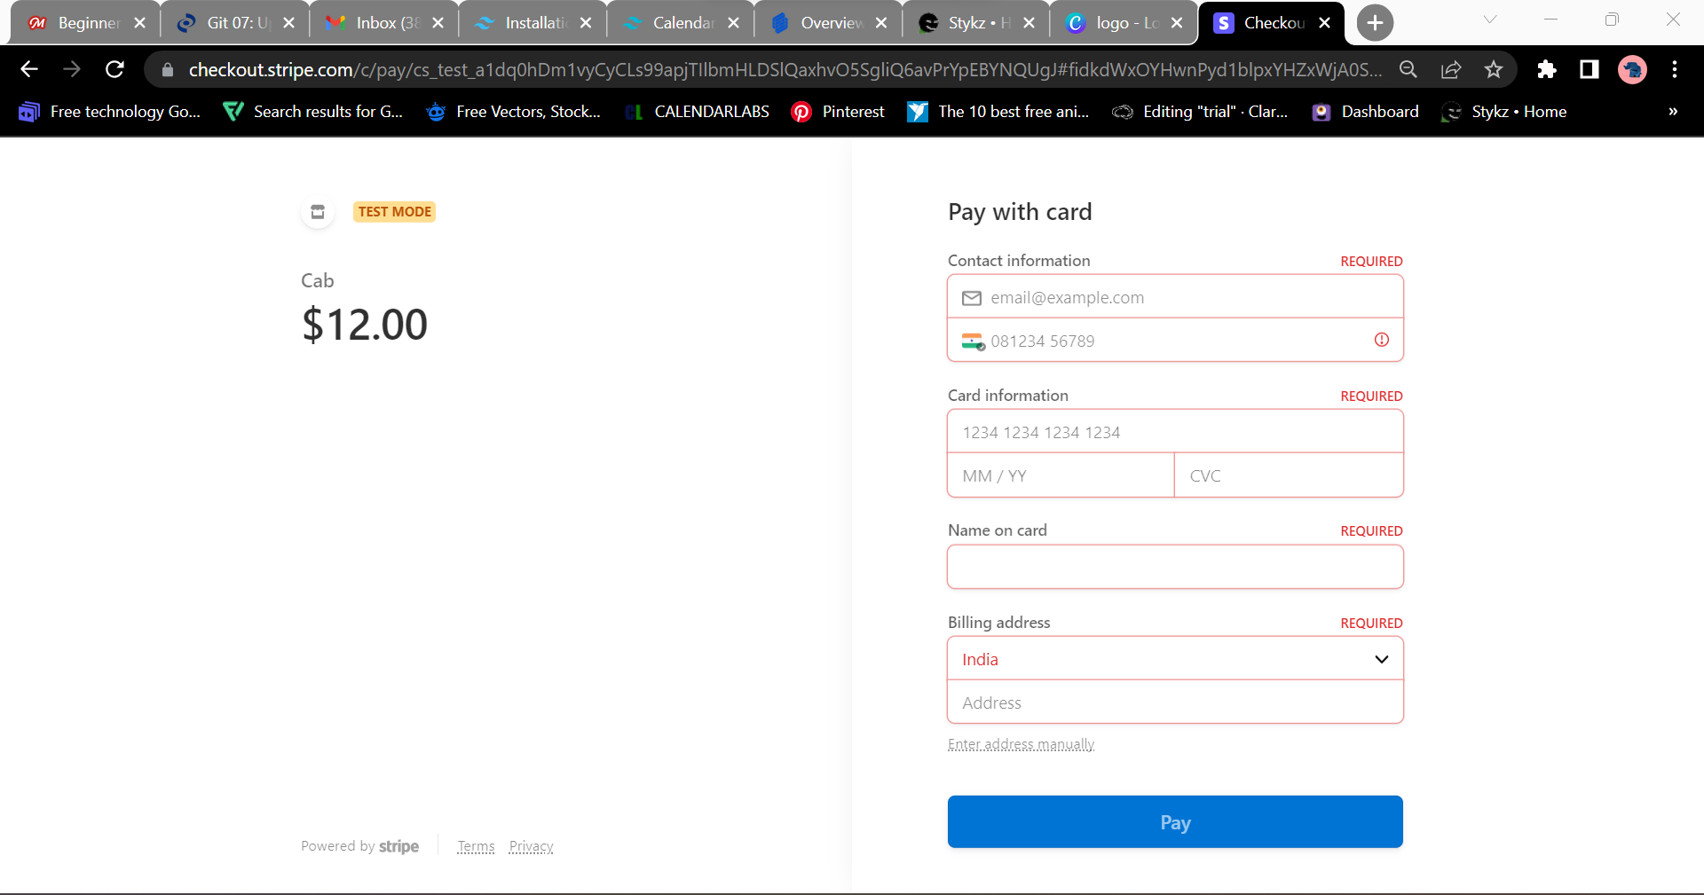The width and height of the screenshot is (1704, 895).
Task: Click the address bar URL
Action: [x=785, y=69]
